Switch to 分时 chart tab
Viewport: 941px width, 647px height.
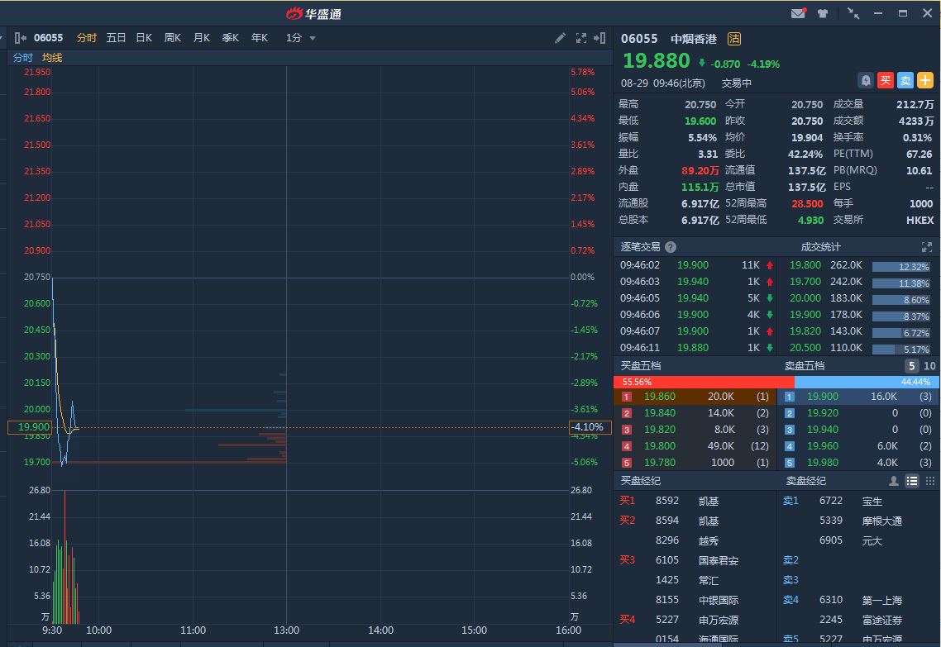[x=87, y=38]
